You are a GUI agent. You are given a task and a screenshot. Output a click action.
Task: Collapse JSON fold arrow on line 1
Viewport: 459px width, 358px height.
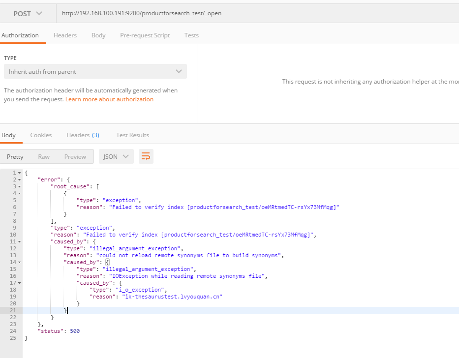click(x=19, y=173)
